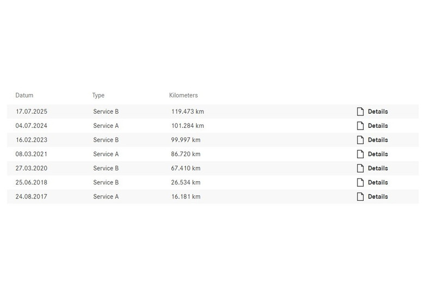Click document icon for 17.07.2025 service

point(360,112)
